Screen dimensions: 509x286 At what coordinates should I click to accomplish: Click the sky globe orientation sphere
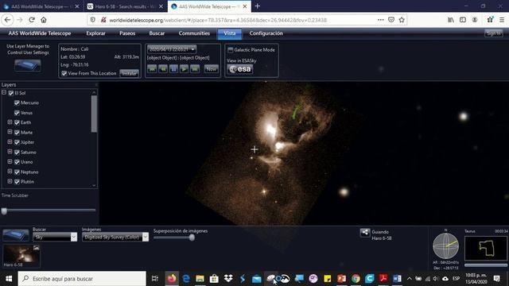[445, 245]
